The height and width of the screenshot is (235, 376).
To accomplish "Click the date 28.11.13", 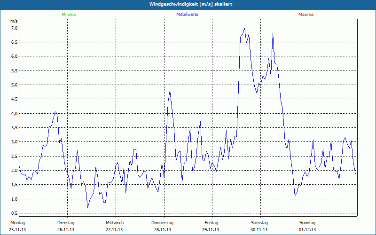I will pyautogui.click(x=163, y=230).
